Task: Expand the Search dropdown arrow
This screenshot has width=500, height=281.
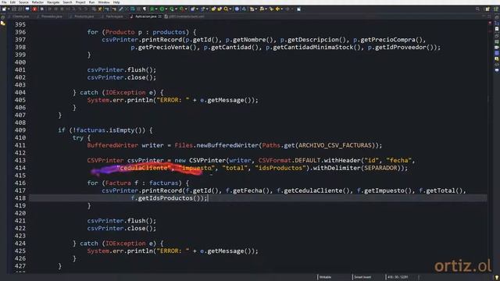Action: tap(230, 9)
